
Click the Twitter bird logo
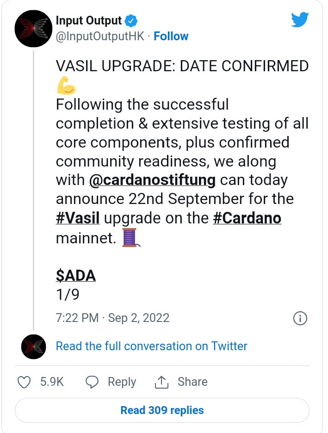tap(300, 19)
